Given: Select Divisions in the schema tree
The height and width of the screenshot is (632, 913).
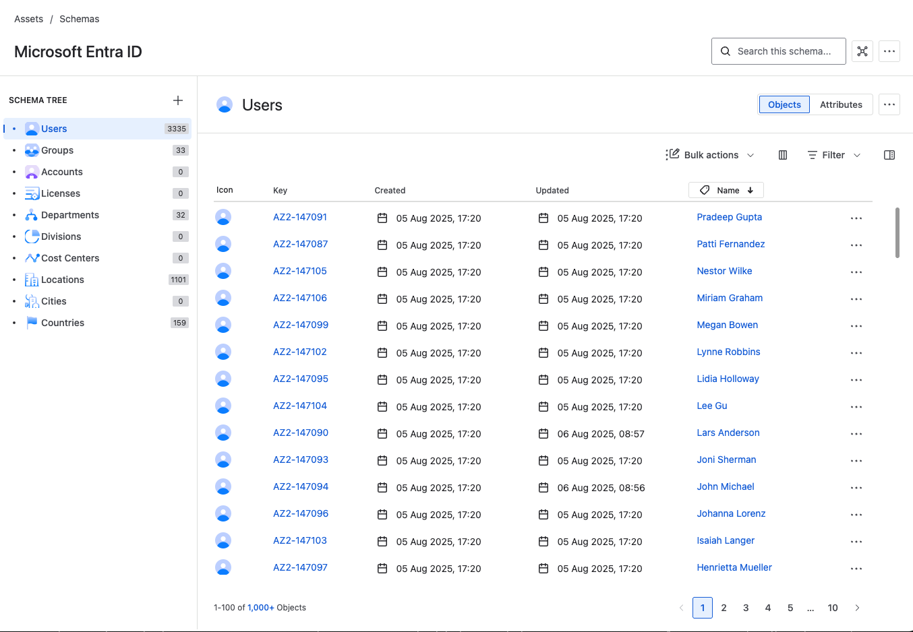Looking at the screenshot, I should click(98, 236).
